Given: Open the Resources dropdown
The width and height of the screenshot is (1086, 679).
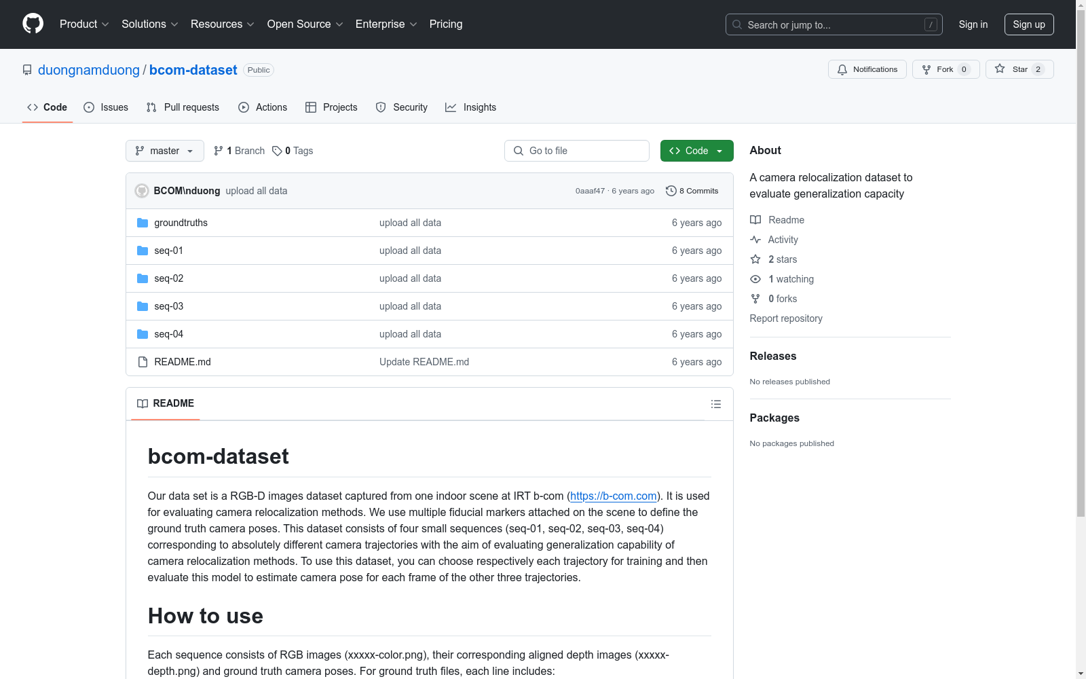Looking at the screenshot, I should pos(223,24).
